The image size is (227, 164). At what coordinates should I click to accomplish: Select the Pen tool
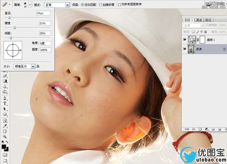tap(5, 98)
